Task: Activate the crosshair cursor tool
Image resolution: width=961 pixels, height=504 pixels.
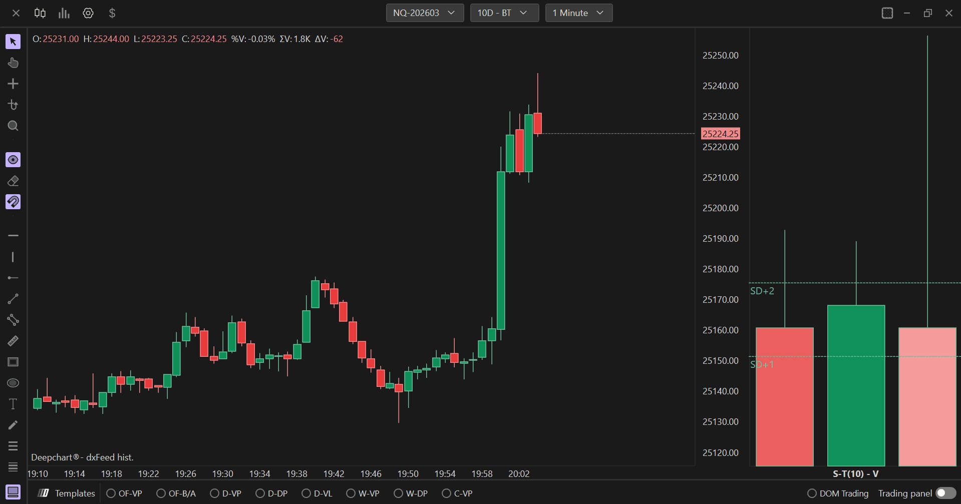Action: (13, 84)
